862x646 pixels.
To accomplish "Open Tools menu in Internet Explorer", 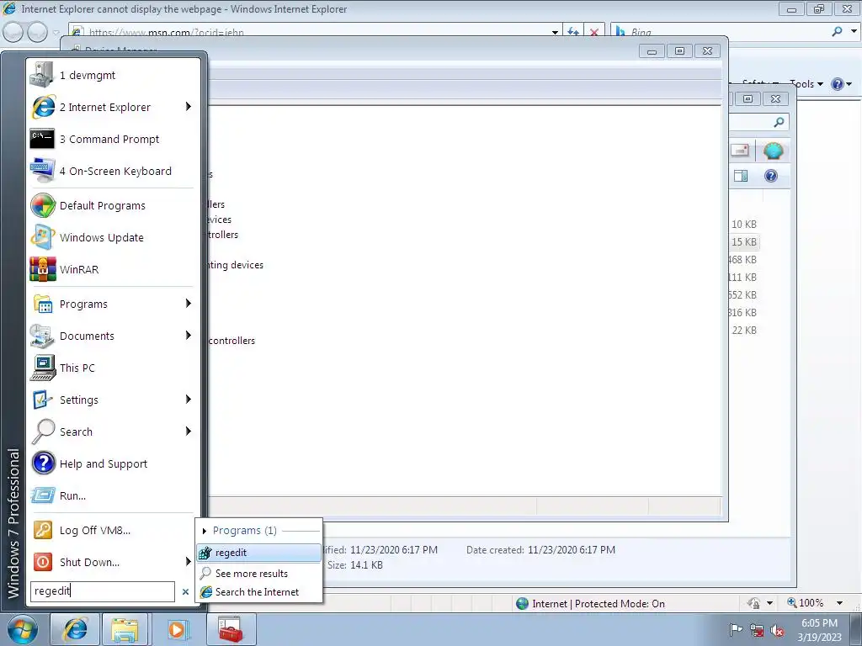I will 806,84.
